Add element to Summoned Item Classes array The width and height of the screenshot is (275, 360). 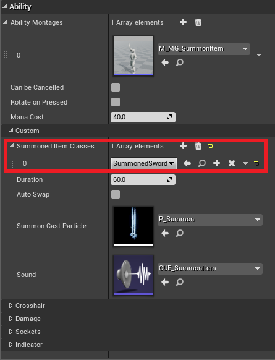(x=183, y=146)
